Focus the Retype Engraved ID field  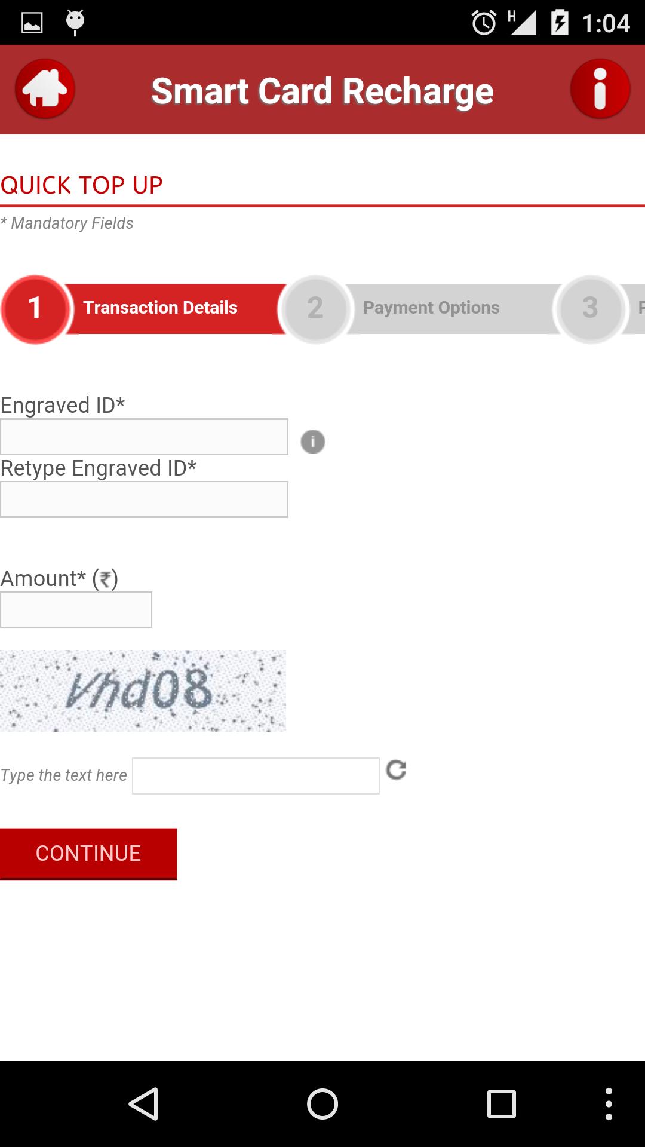(x=144, y=499)
